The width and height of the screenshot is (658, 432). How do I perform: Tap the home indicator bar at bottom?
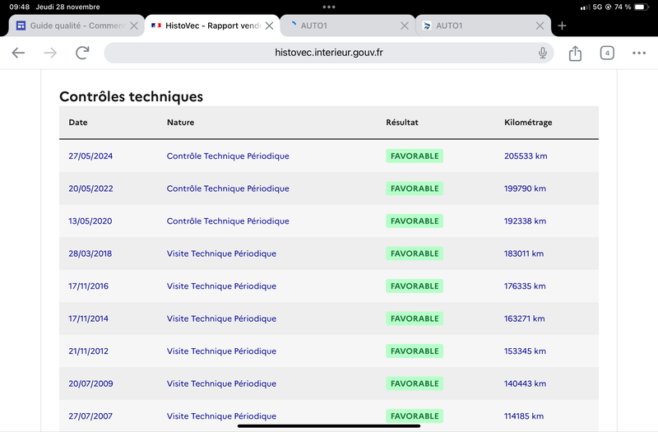[329, 426]
